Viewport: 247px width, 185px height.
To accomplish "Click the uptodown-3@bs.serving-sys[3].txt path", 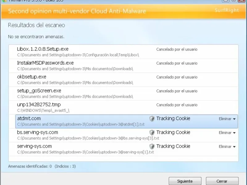I will 88,138.
